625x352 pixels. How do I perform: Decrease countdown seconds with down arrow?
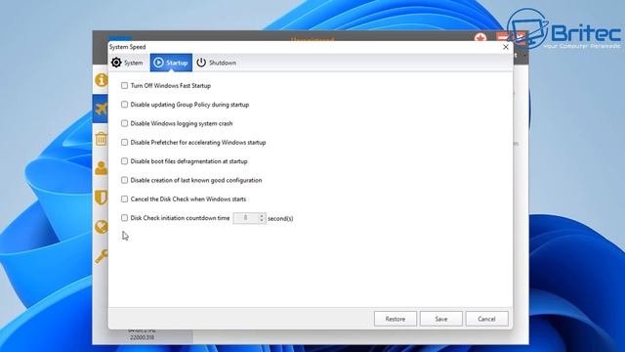point(262,220)
